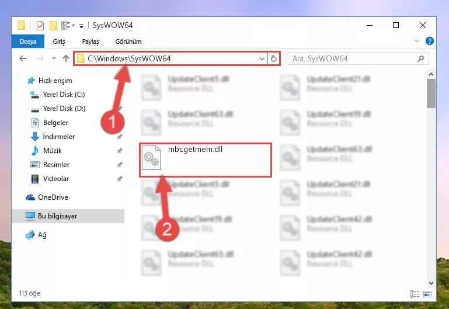Click the New folder icon in title bar
The image size is (449, 309).
pyautogui.click(x=53, y=26)
